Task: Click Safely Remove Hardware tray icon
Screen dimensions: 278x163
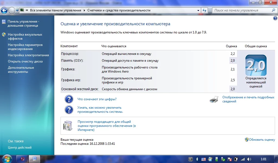Action: click(223, 159)
